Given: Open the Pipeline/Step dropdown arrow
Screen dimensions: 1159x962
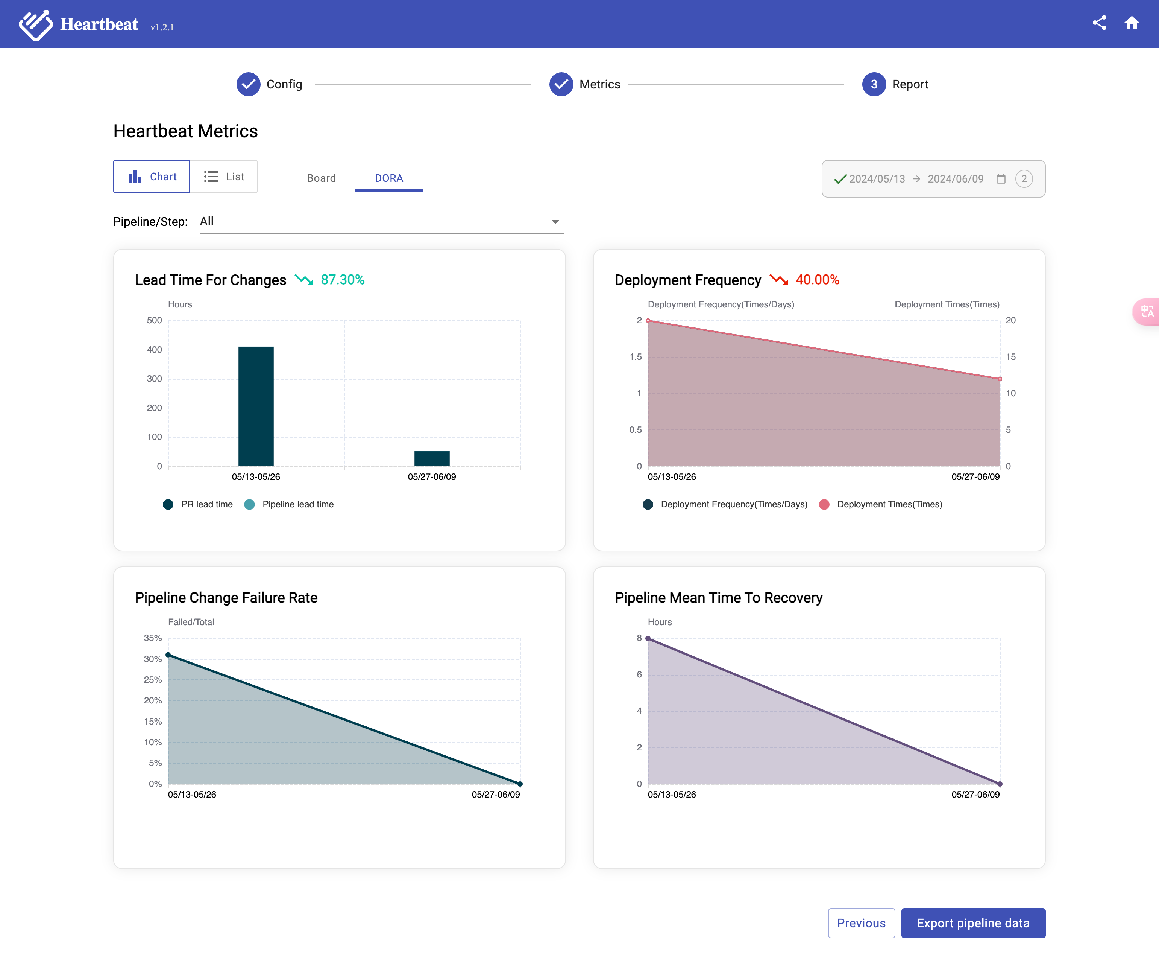Looking at the screenshot, I should point(555,222).
